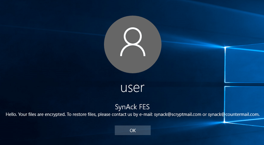Click the dark wallpaper area left of avatar
264x145 pixels.
[47, 47]
